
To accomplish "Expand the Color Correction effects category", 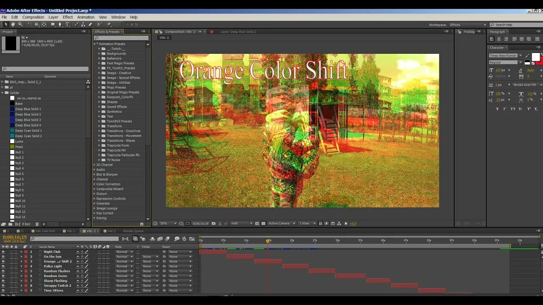I will (x=95, y=184).
